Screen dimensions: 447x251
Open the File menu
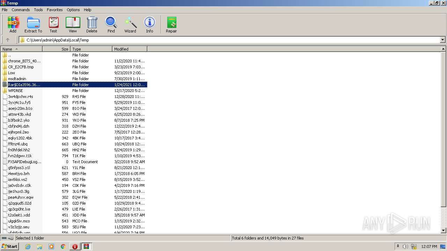tap(5, 10)
